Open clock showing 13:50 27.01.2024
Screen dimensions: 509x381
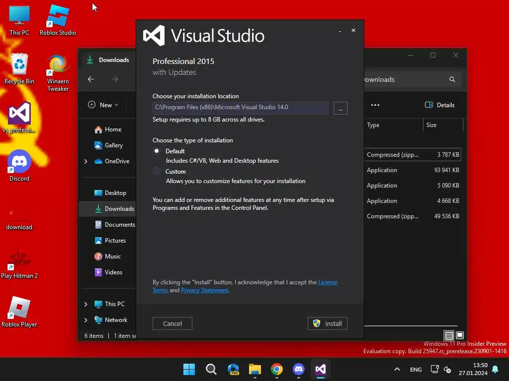click(x=473, y=369)
